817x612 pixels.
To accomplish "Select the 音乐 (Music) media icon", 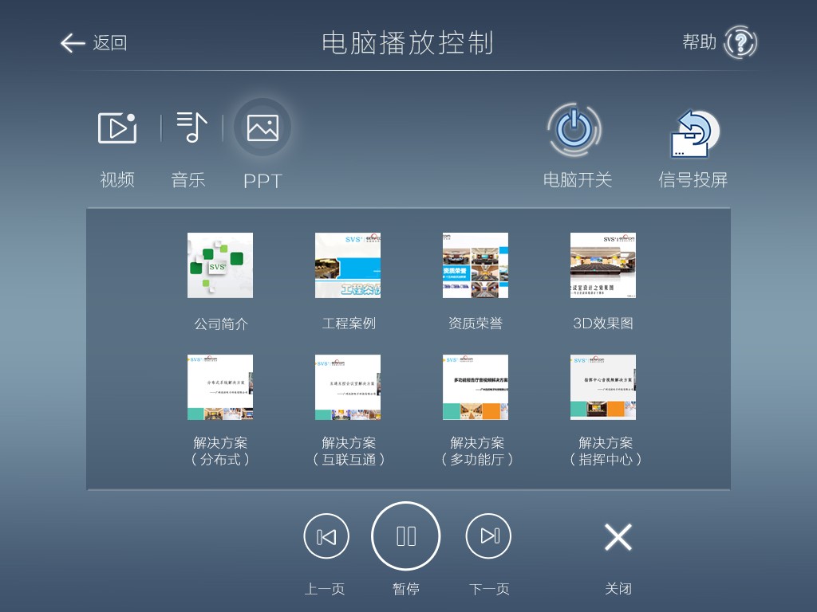I will point(188,127).
